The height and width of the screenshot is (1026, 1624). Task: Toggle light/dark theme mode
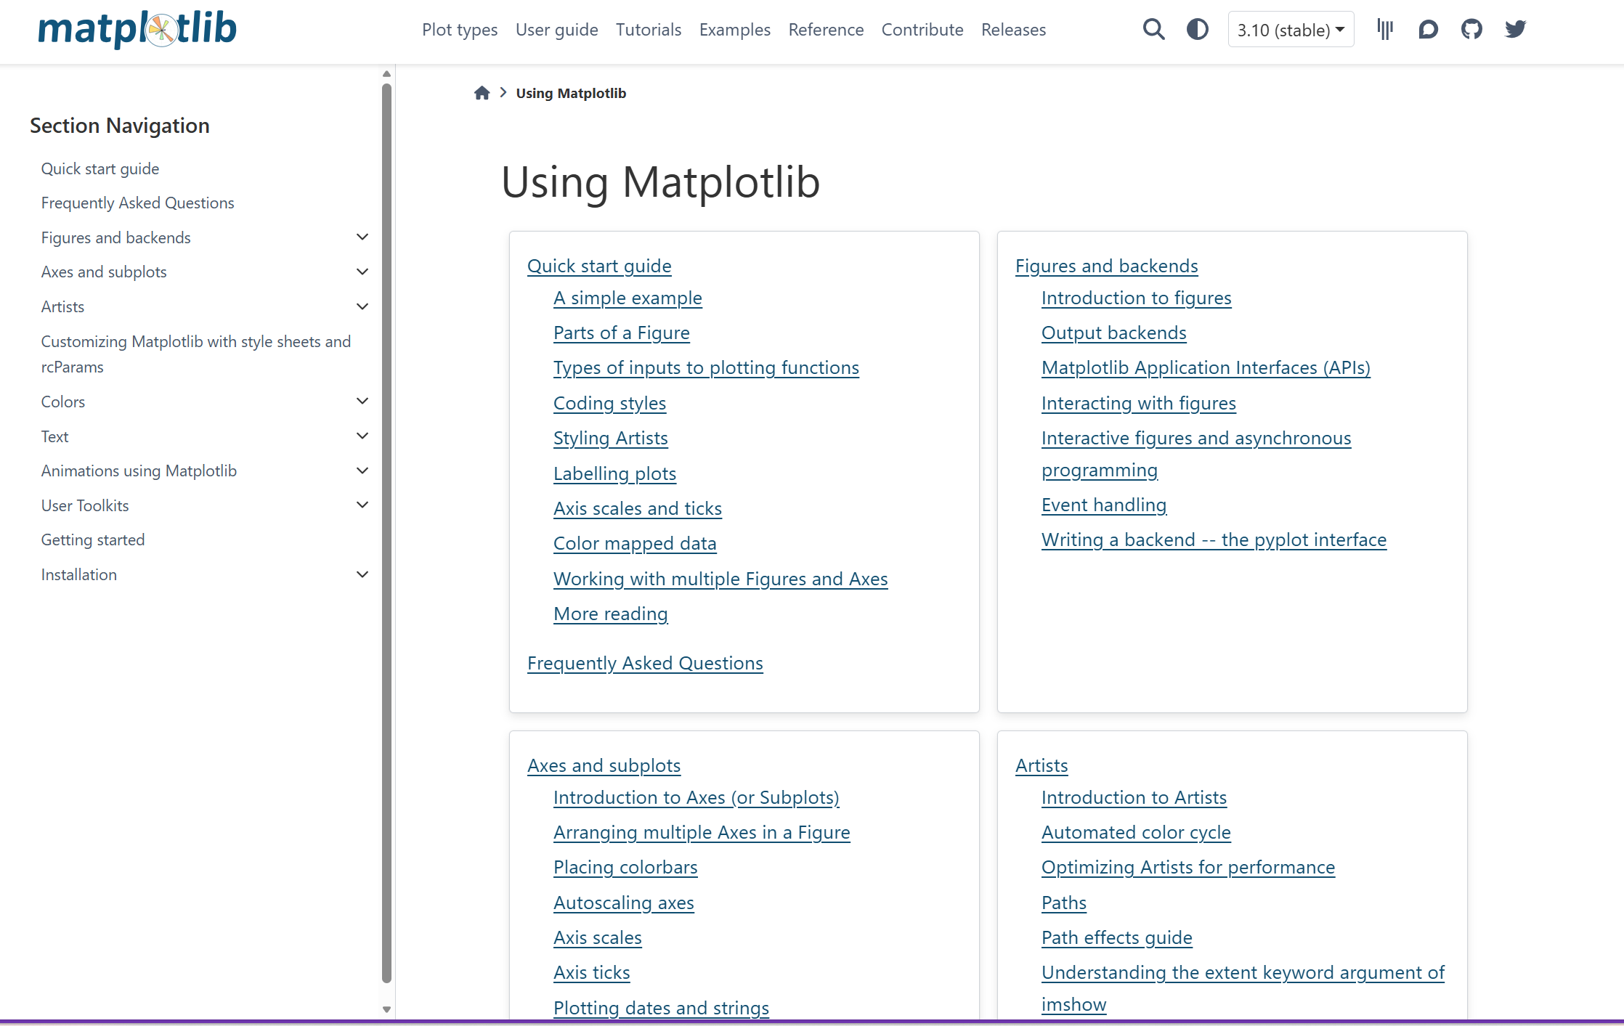click(1197, 30)
